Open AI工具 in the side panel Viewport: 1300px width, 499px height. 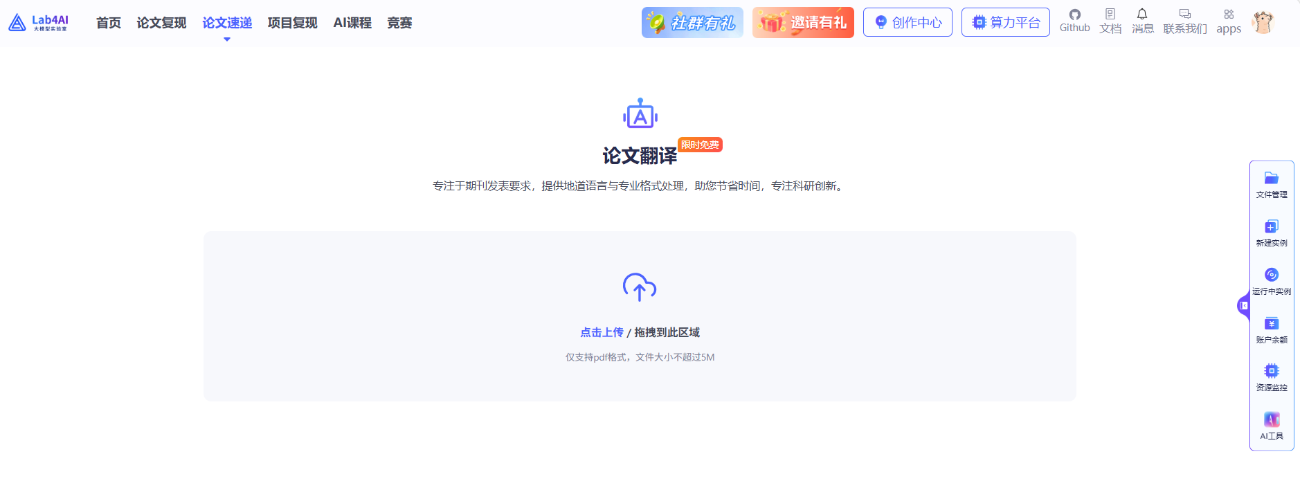(x=1272, y=426)
